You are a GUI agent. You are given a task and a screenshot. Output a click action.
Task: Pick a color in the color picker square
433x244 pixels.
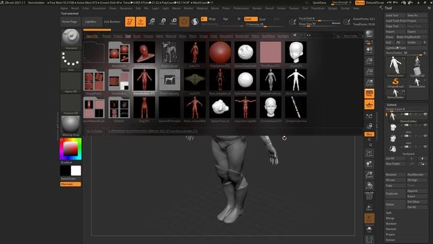point(70,149)
